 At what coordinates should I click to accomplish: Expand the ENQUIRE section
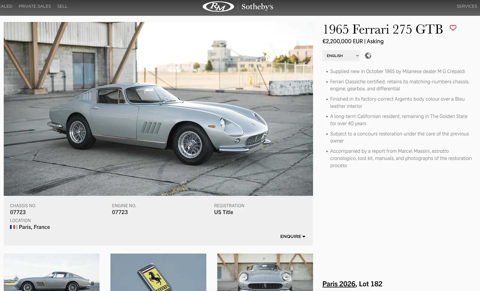[290, 236]
